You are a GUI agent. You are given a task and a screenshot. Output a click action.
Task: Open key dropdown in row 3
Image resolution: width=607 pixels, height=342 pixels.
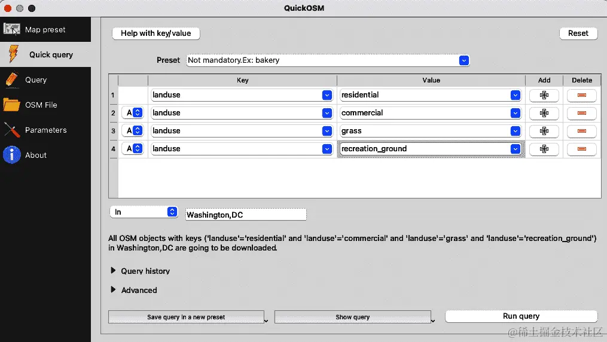tap(327, 131)
